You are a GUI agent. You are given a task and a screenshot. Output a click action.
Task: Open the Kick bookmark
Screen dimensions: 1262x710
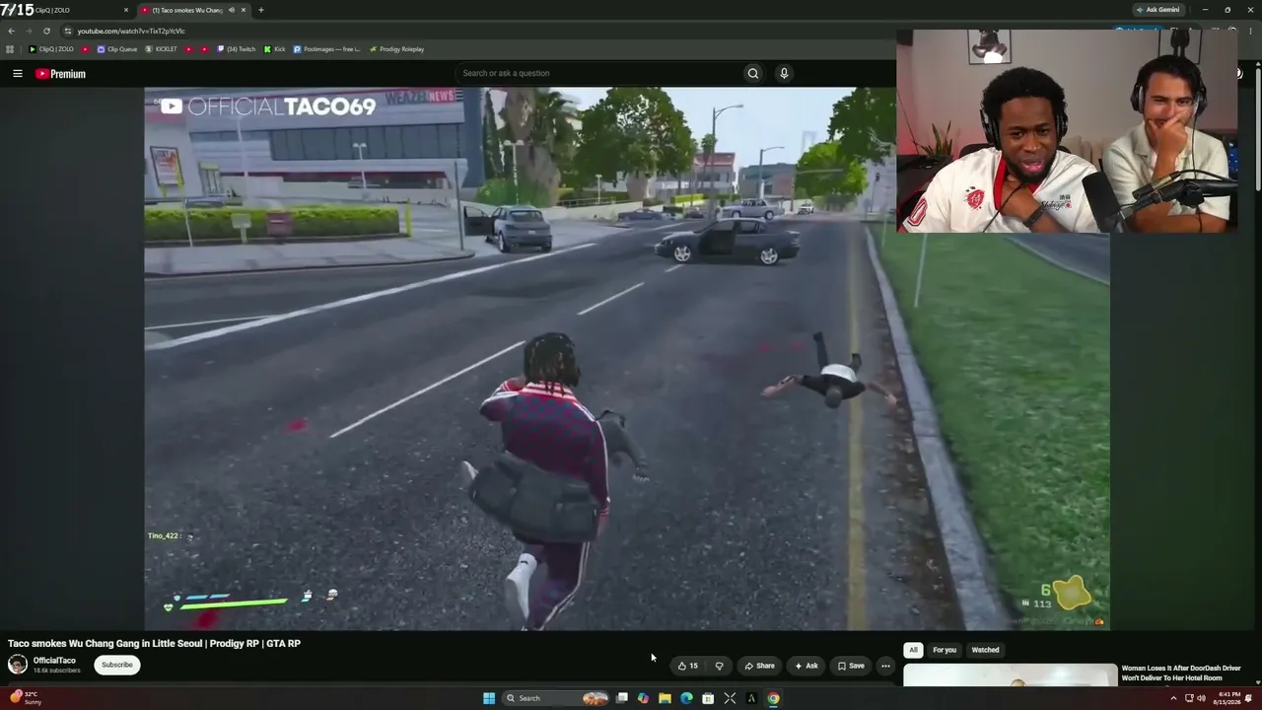[274, 49]
